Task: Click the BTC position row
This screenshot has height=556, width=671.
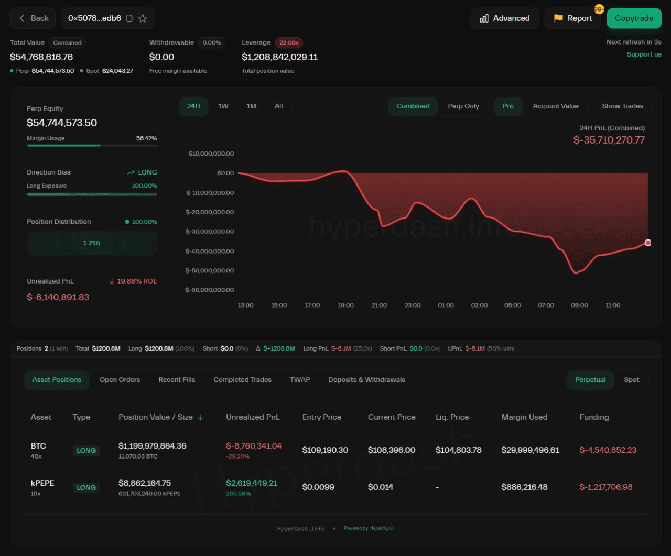Action: click(x=335, y=450)
